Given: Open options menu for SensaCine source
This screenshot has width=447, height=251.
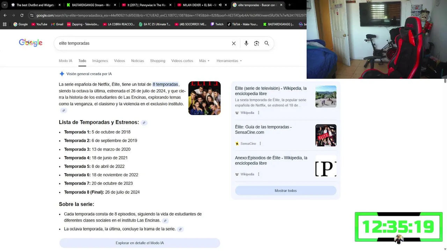Looking at the screenshot, I should coord(260,144).
